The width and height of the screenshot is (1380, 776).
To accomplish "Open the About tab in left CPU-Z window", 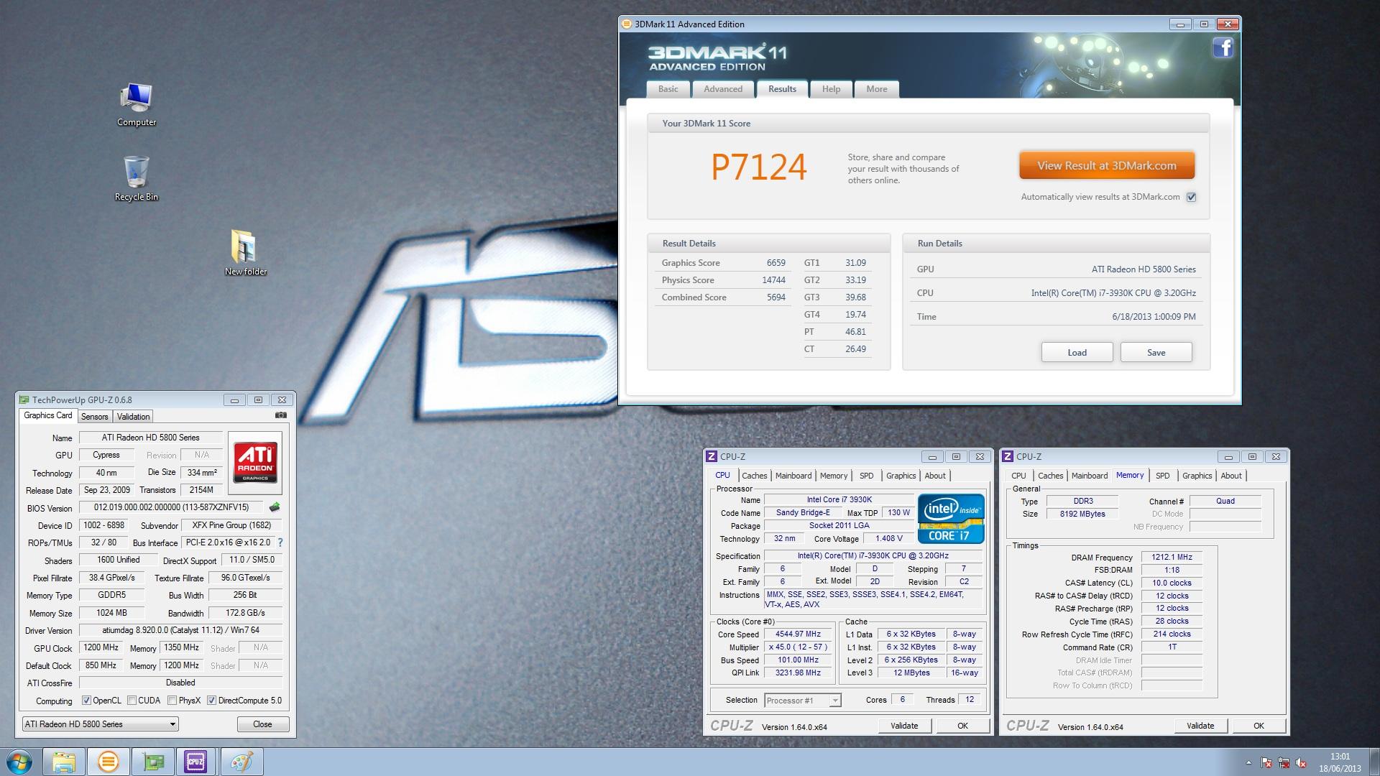I will tap(935, 476).
